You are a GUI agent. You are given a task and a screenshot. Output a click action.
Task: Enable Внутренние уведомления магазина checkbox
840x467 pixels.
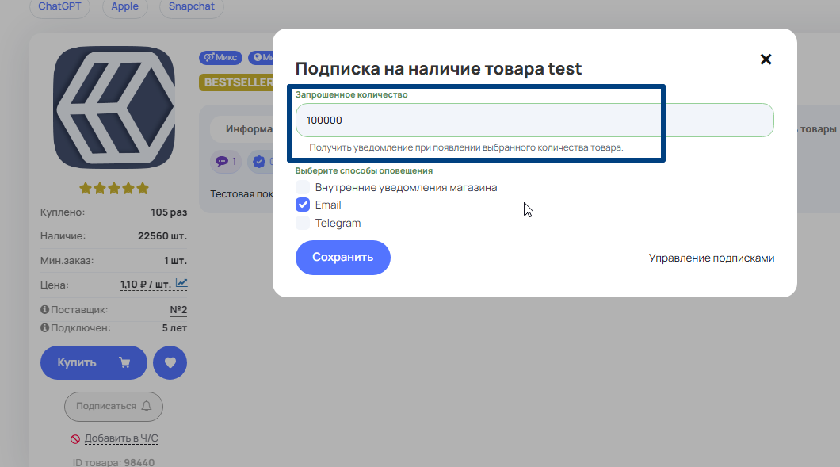303,187
